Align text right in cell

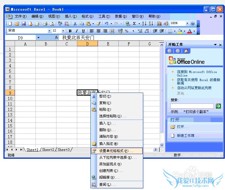coord(105,31)
